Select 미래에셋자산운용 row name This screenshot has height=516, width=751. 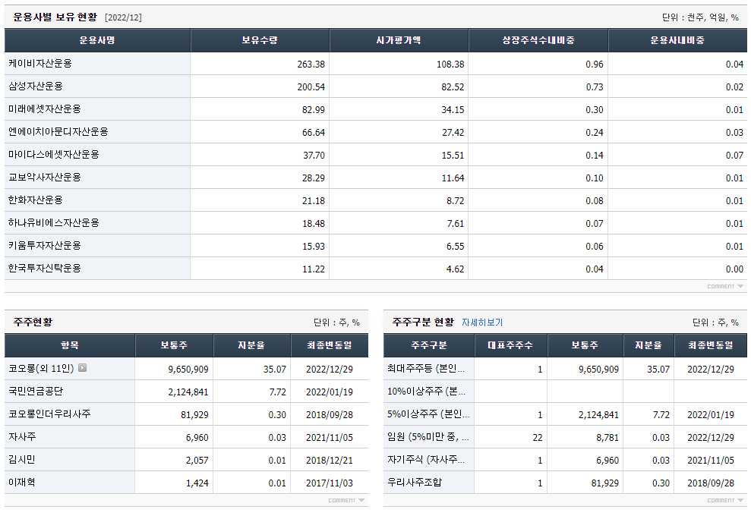(45, 109)
